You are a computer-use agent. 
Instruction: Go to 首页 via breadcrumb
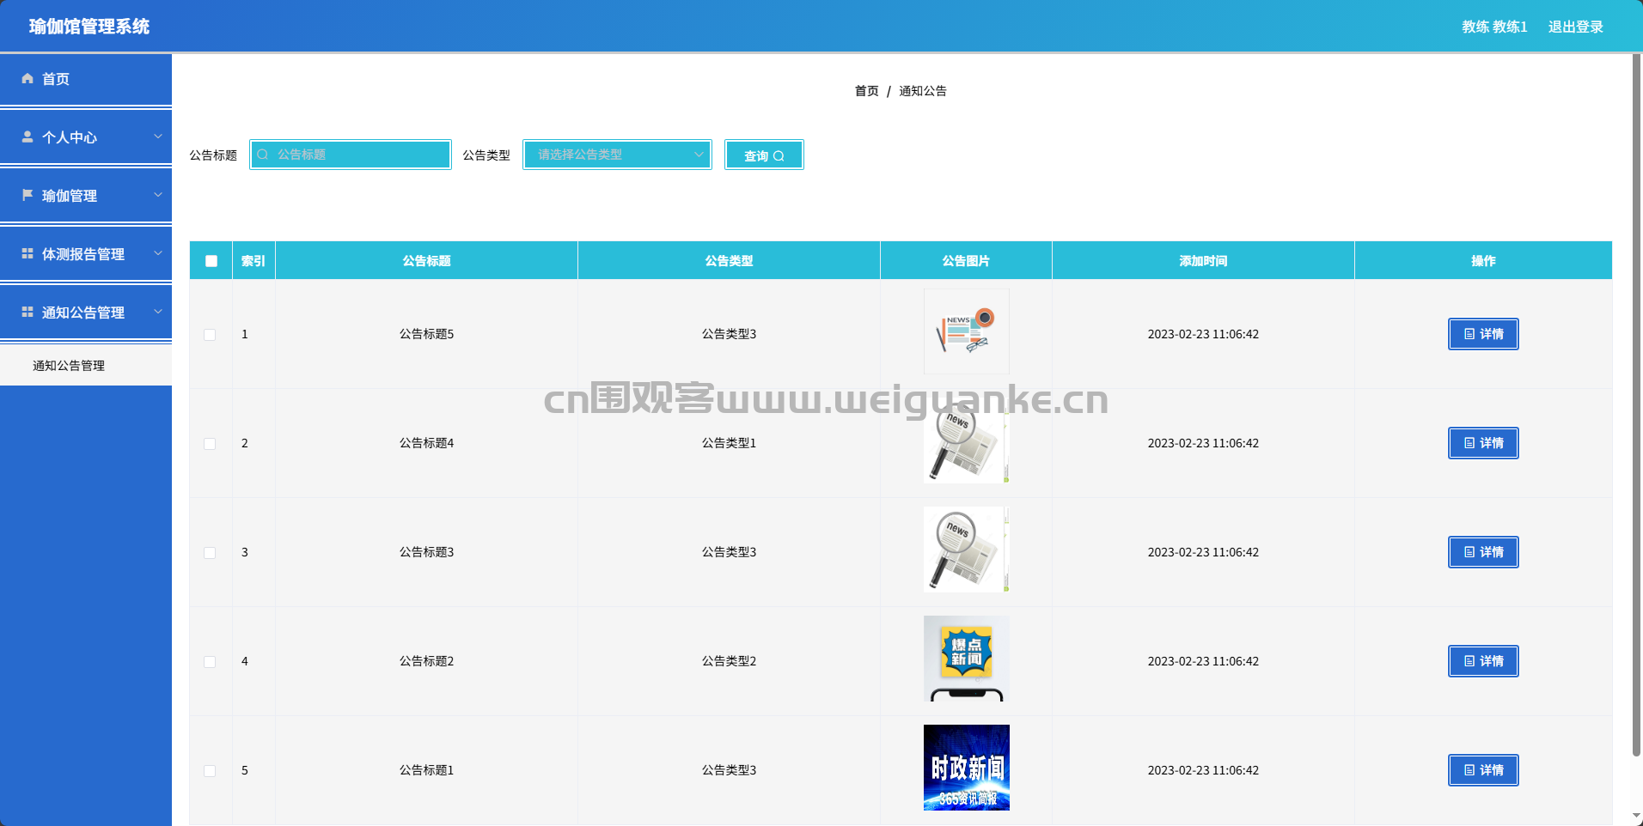pyautogui.click(x=866, y=91)
